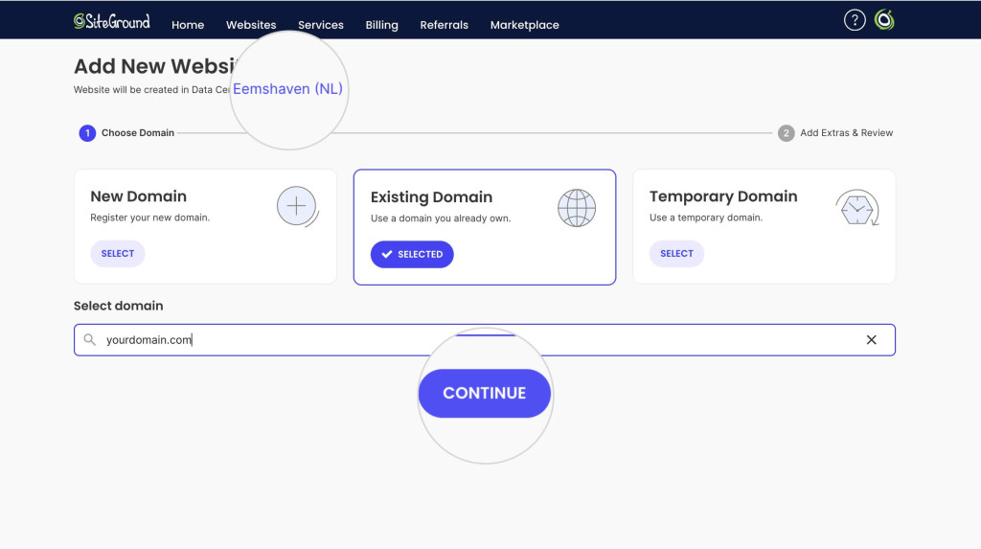Select the Temporary Domain option button
Screen dimensions: 981x549
click(676, 254)
